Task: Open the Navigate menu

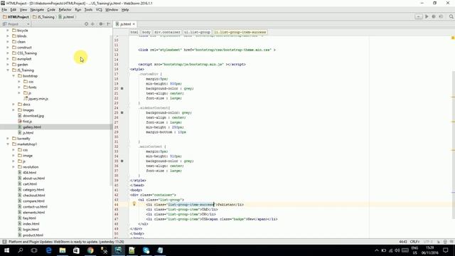Action: pos(37,9)
